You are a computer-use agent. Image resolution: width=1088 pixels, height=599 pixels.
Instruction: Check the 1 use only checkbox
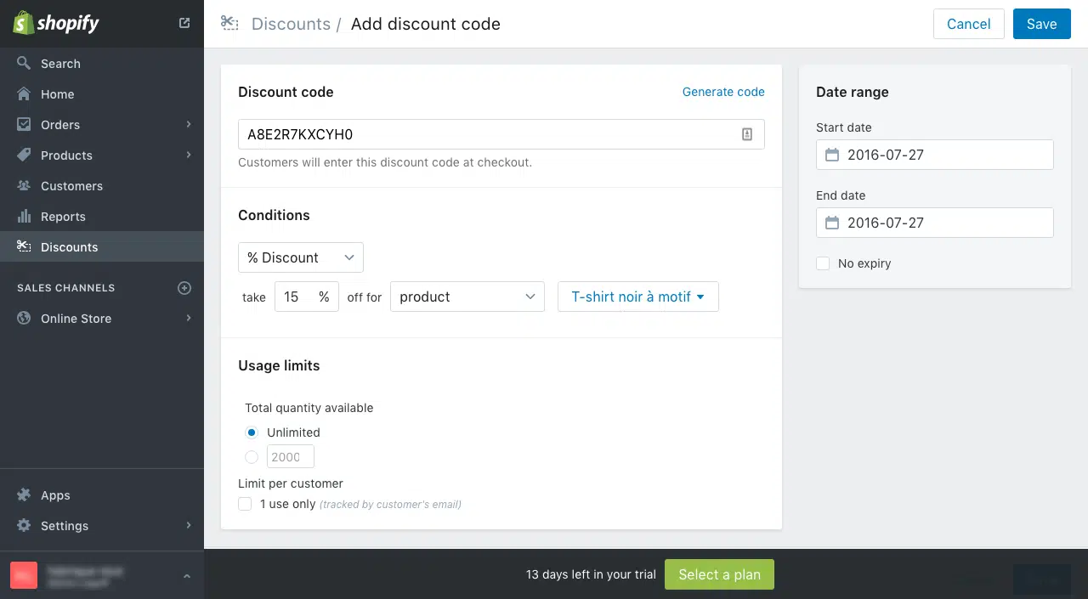[245, 504]
